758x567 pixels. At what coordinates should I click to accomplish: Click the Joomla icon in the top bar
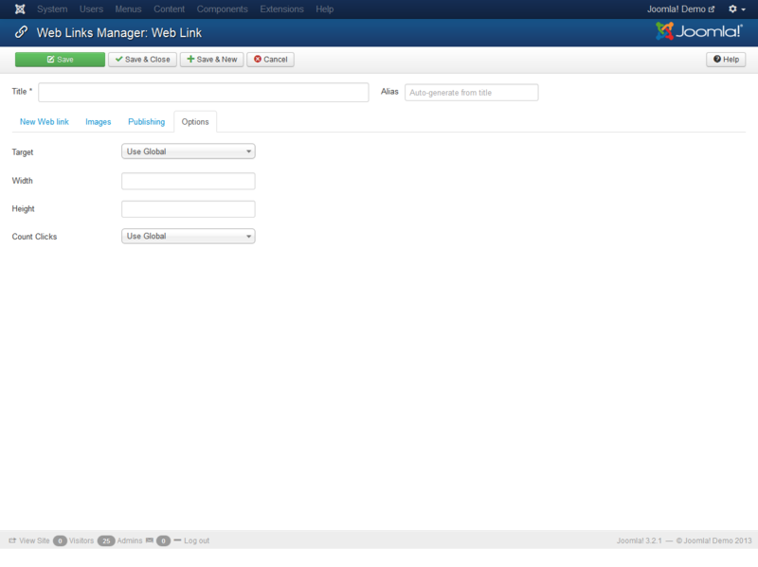20,9
